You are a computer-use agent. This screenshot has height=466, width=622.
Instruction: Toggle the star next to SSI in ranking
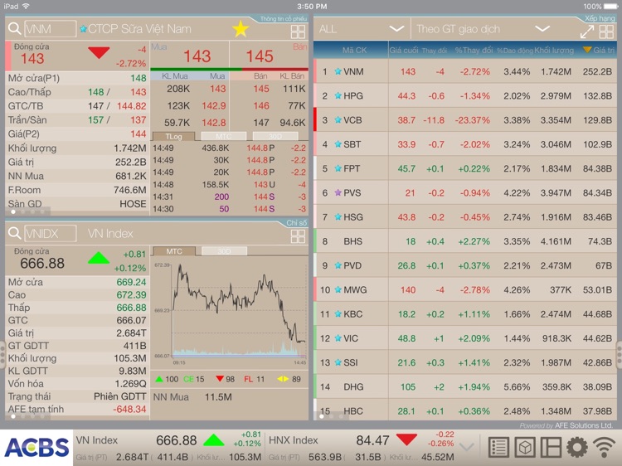coord(338,362)
